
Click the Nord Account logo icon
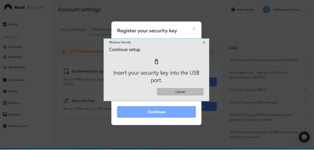pos(8,7)
